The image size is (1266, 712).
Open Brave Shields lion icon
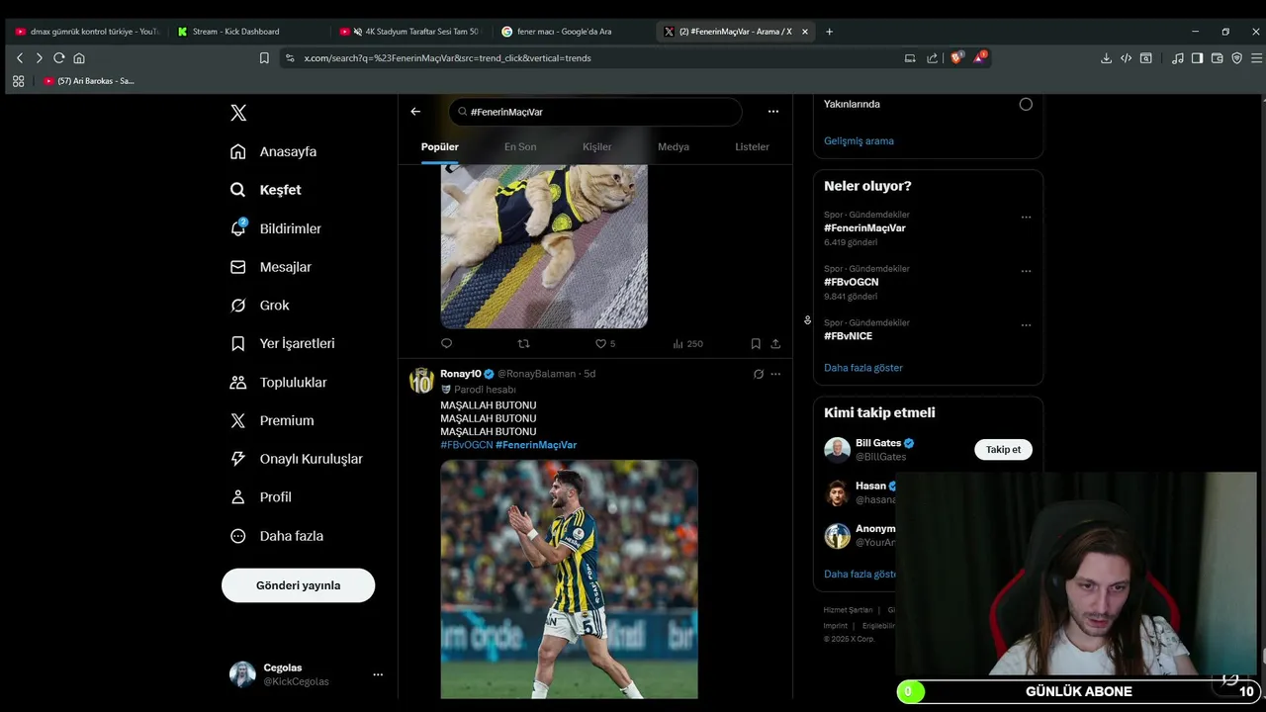pos(956,58)
